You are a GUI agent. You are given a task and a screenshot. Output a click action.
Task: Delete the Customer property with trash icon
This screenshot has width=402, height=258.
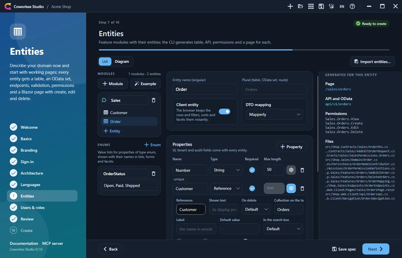pos(302,188)
